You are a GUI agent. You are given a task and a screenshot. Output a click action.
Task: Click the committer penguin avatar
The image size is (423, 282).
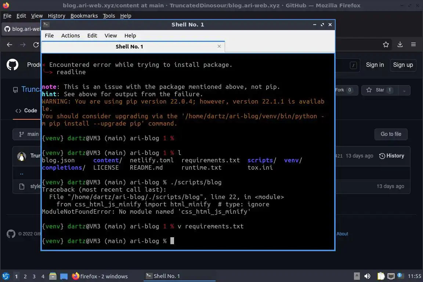pos(22,156)
